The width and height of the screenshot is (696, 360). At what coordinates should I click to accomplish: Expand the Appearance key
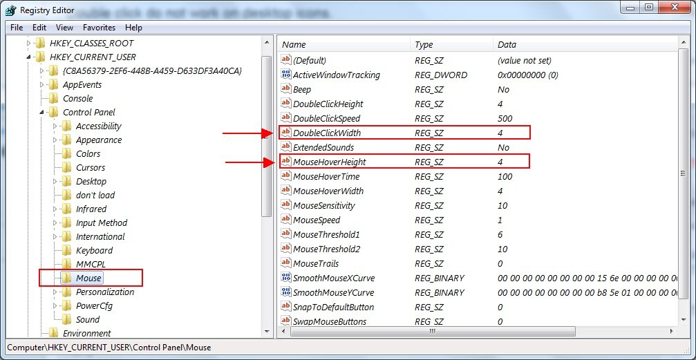(x=55, y=140)
